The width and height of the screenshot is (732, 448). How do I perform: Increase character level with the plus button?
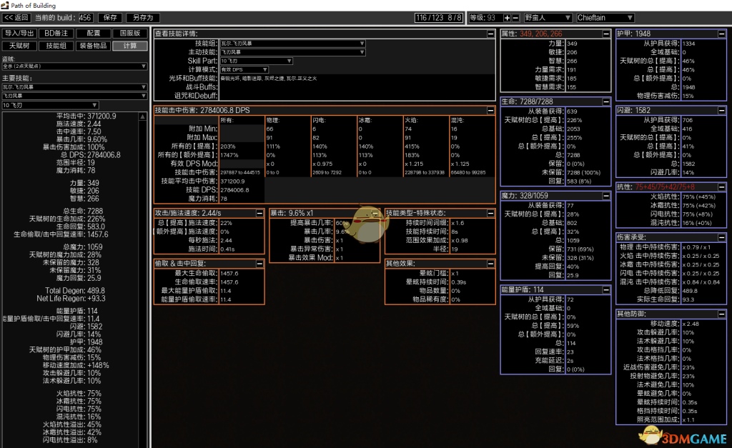pos(507,18)
